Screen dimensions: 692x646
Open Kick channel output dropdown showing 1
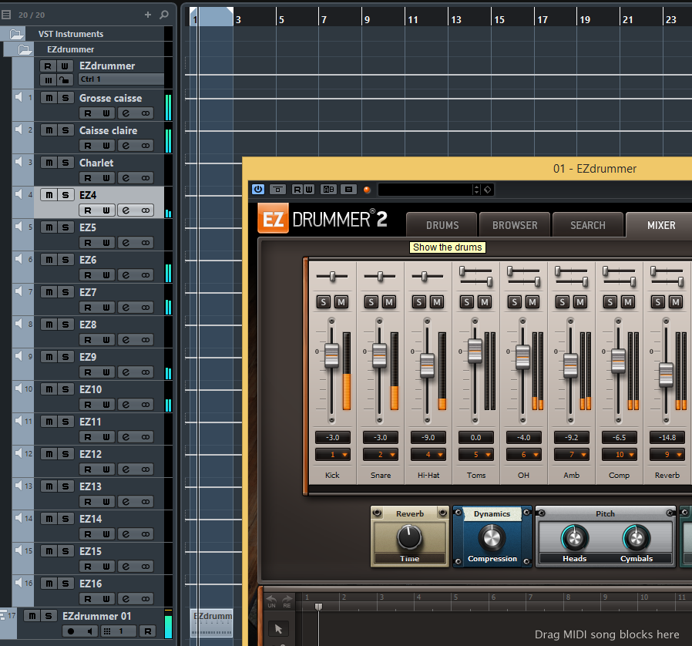click(333, 454)
